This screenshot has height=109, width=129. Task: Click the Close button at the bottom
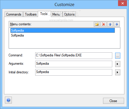pos(113,101)
